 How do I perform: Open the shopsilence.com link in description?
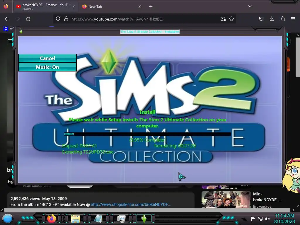point(131,204)
